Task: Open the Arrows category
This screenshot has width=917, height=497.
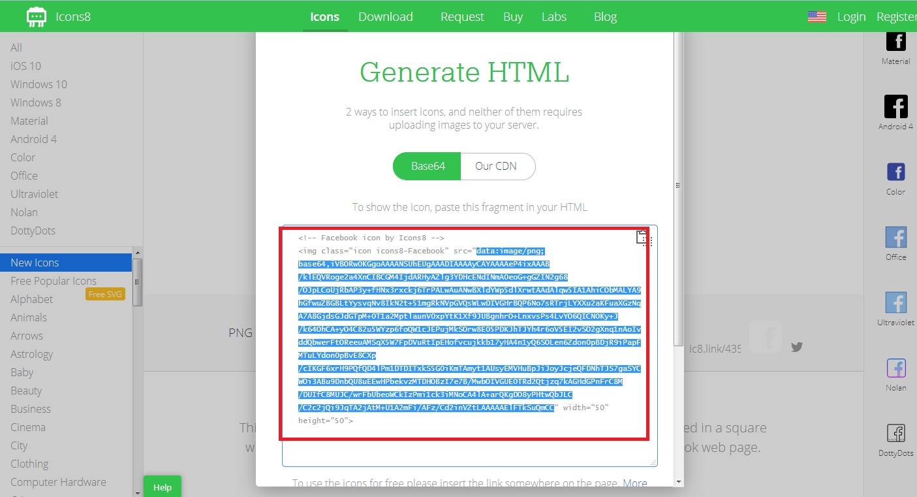Action: (27, 336)
